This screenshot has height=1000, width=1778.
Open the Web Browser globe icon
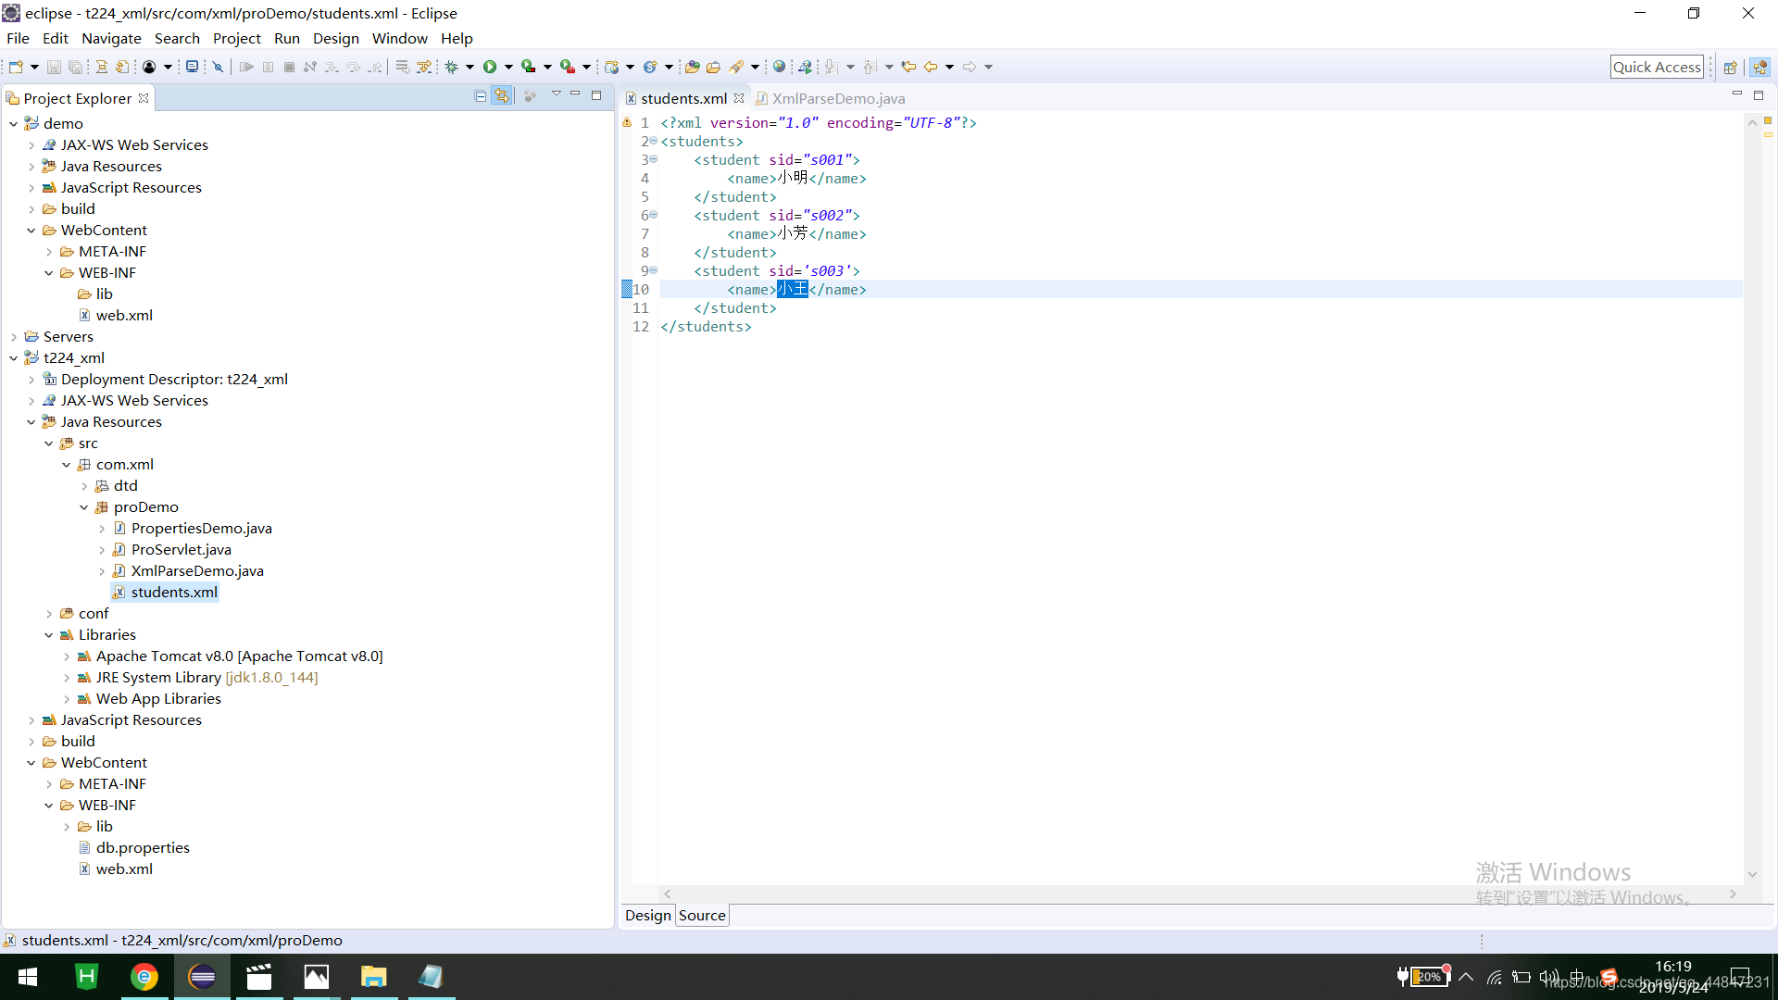[x=780, y=67]
